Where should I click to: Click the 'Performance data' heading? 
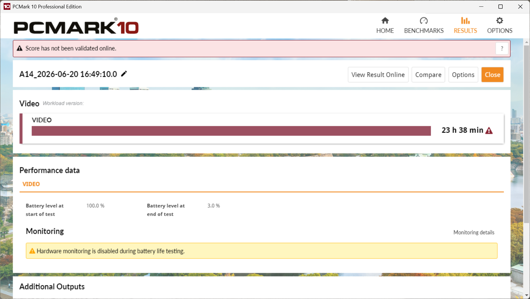pyautogui.click(x=49, y=170)
